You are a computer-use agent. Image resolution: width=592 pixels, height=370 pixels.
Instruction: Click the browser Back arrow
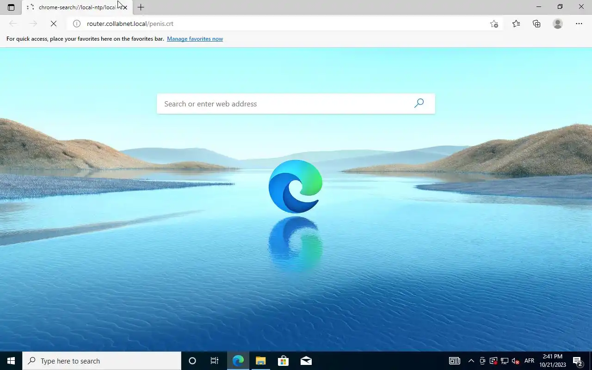coord(13,24)
